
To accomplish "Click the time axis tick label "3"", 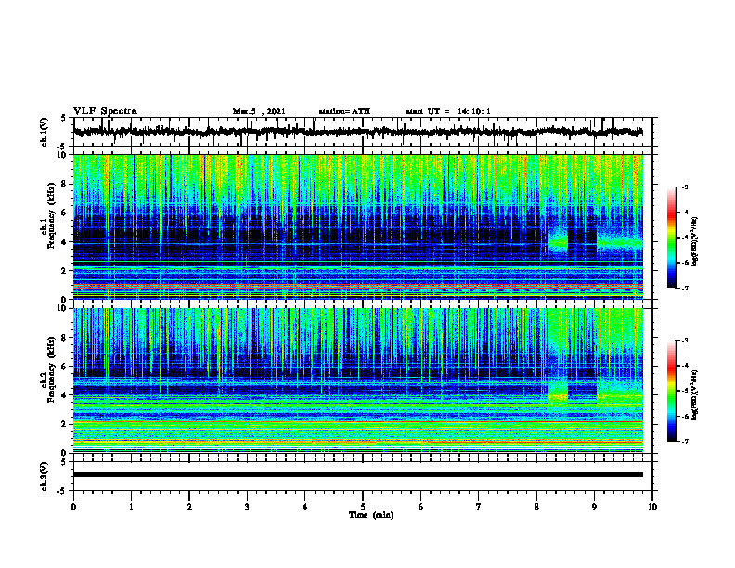I will click(247, 507).
